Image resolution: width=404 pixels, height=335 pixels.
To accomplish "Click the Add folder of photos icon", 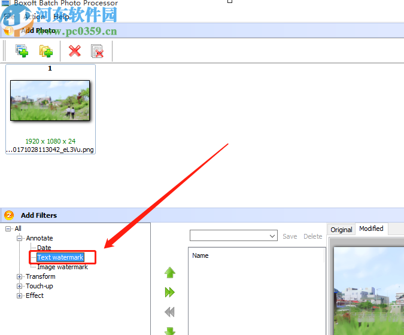I will click(46, 51).
